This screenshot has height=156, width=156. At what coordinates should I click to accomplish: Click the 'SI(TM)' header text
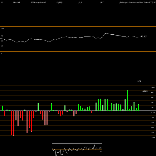click(59, 2)
